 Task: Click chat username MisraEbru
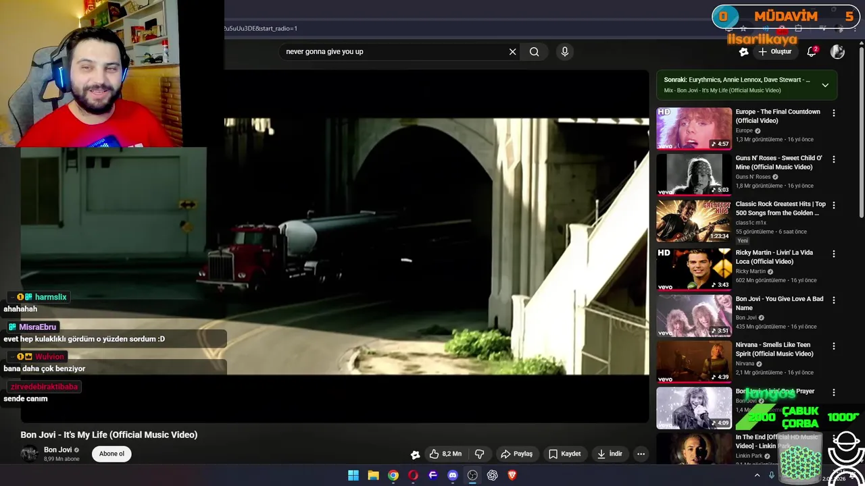click(37, 327)
